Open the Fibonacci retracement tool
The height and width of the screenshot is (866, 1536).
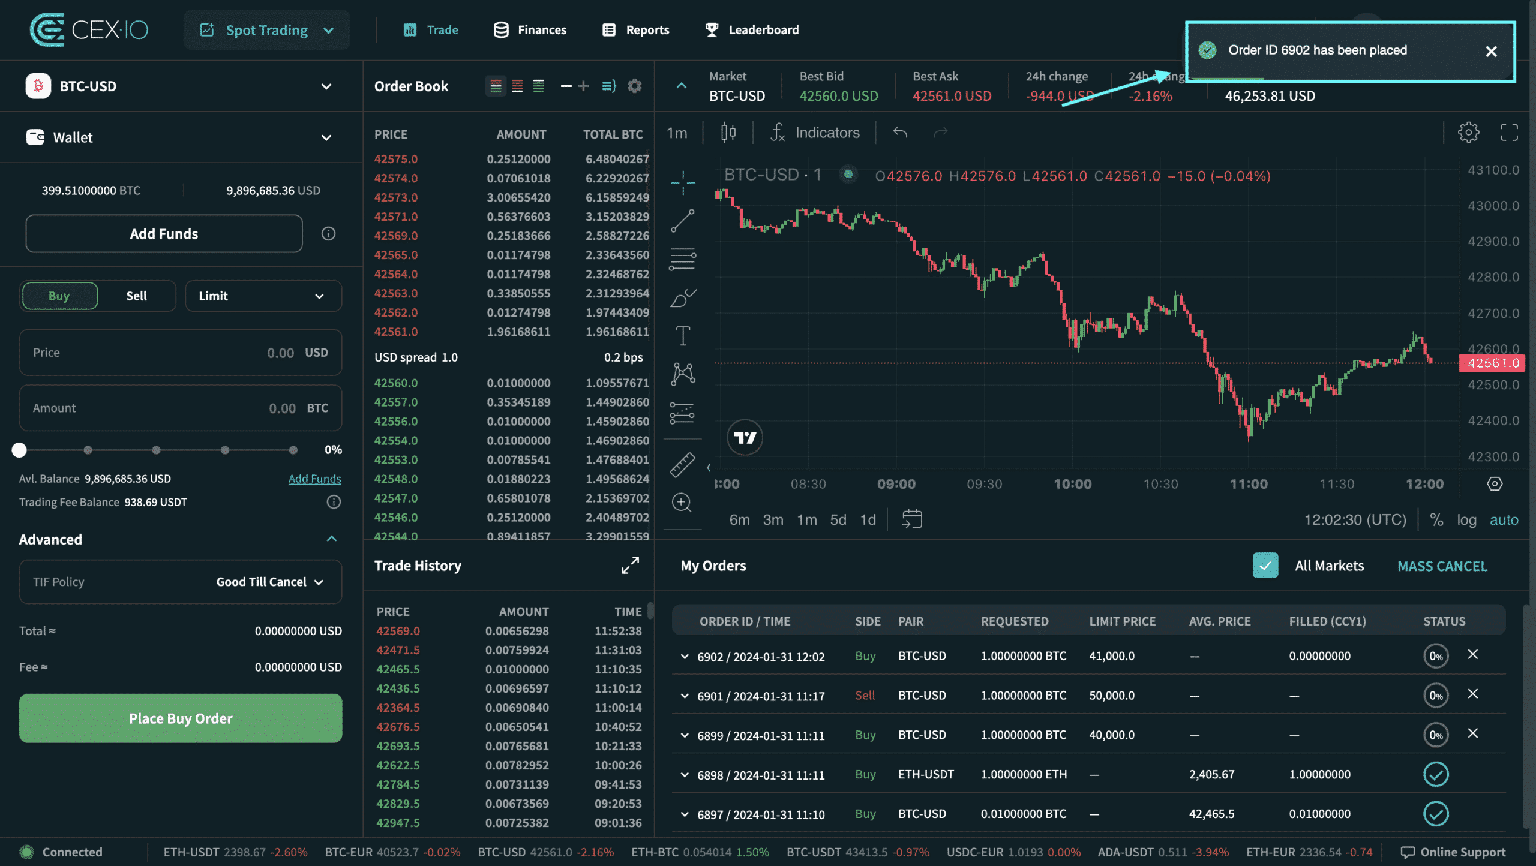coord(682,259)
